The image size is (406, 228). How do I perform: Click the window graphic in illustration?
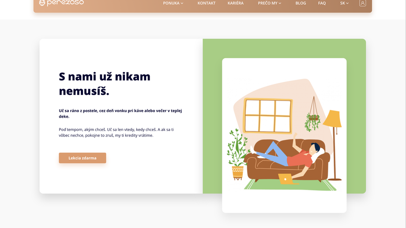(x=268, y=116)
